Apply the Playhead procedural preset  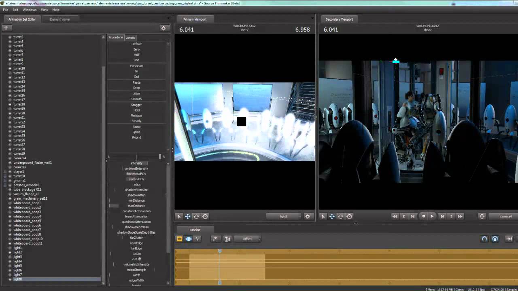(136, 66)
